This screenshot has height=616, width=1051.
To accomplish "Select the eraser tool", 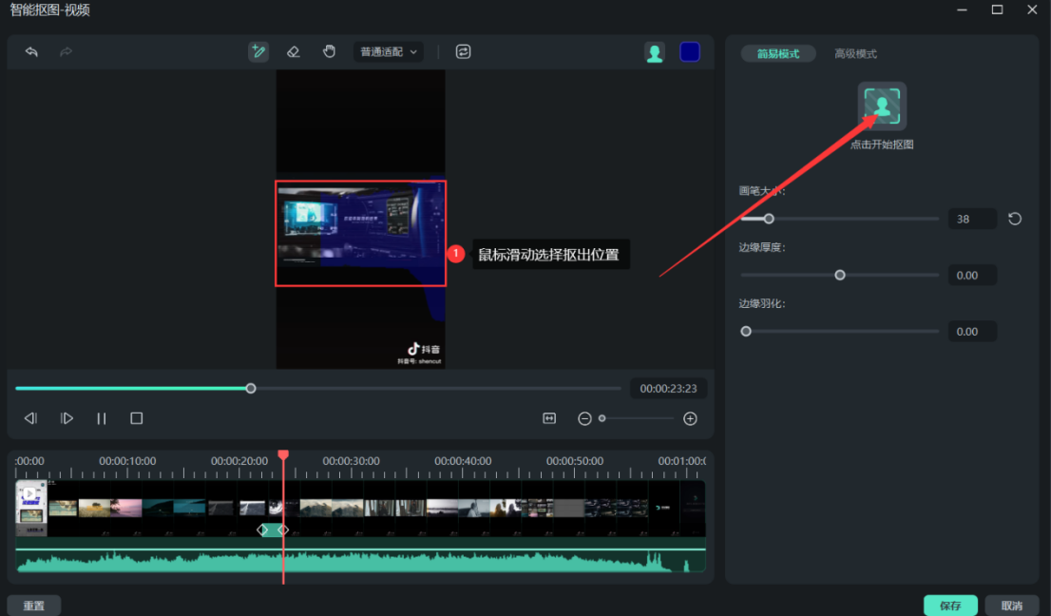I will (294, 52).
